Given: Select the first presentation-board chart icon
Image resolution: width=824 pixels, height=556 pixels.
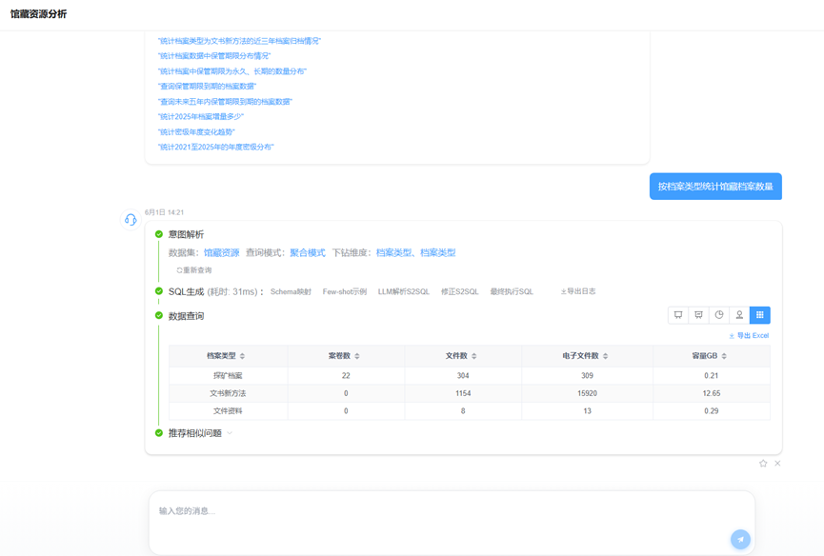Looking at the screenshot, I should point(678,315).
